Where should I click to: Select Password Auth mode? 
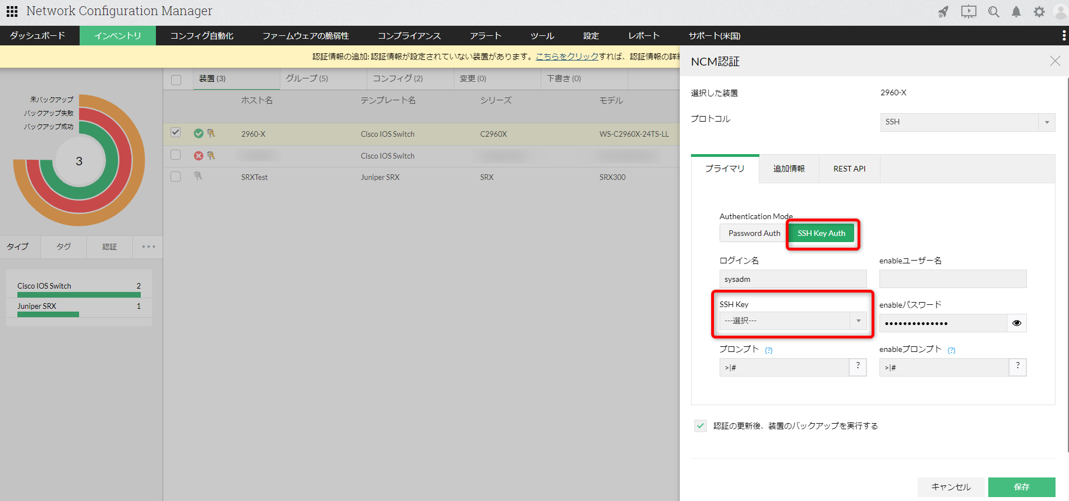pos(754,233)
